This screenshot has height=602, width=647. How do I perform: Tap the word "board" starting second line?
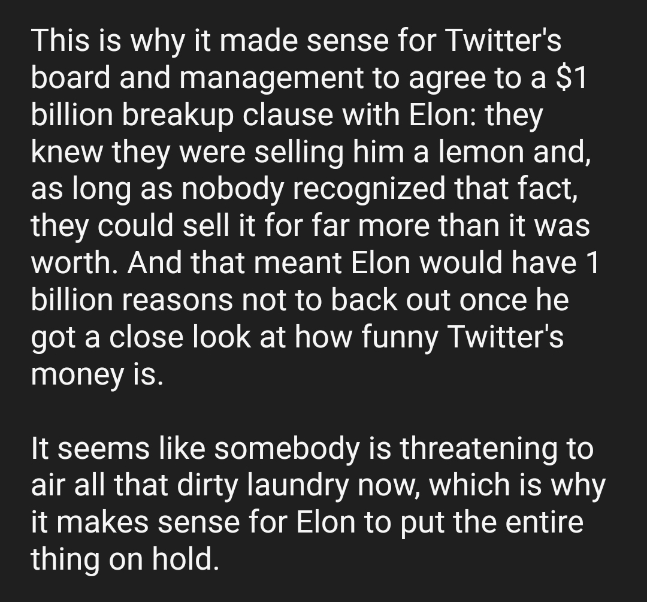71,77
